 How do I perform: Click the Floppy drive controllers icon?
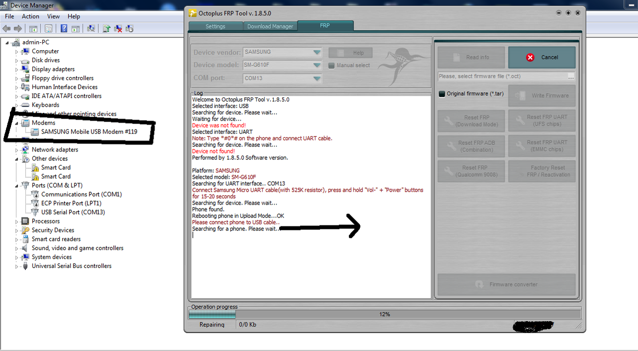25,78
